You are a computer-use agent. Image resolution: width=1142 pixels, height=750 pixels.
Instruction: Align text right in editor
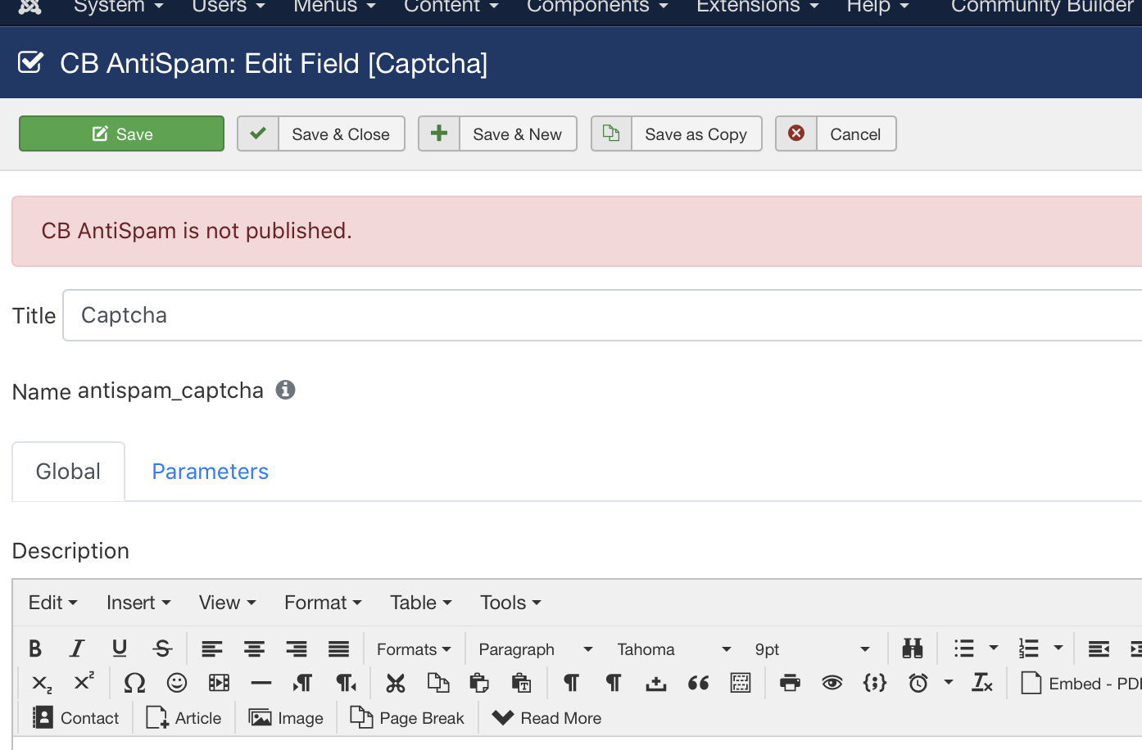pos(297,648)
